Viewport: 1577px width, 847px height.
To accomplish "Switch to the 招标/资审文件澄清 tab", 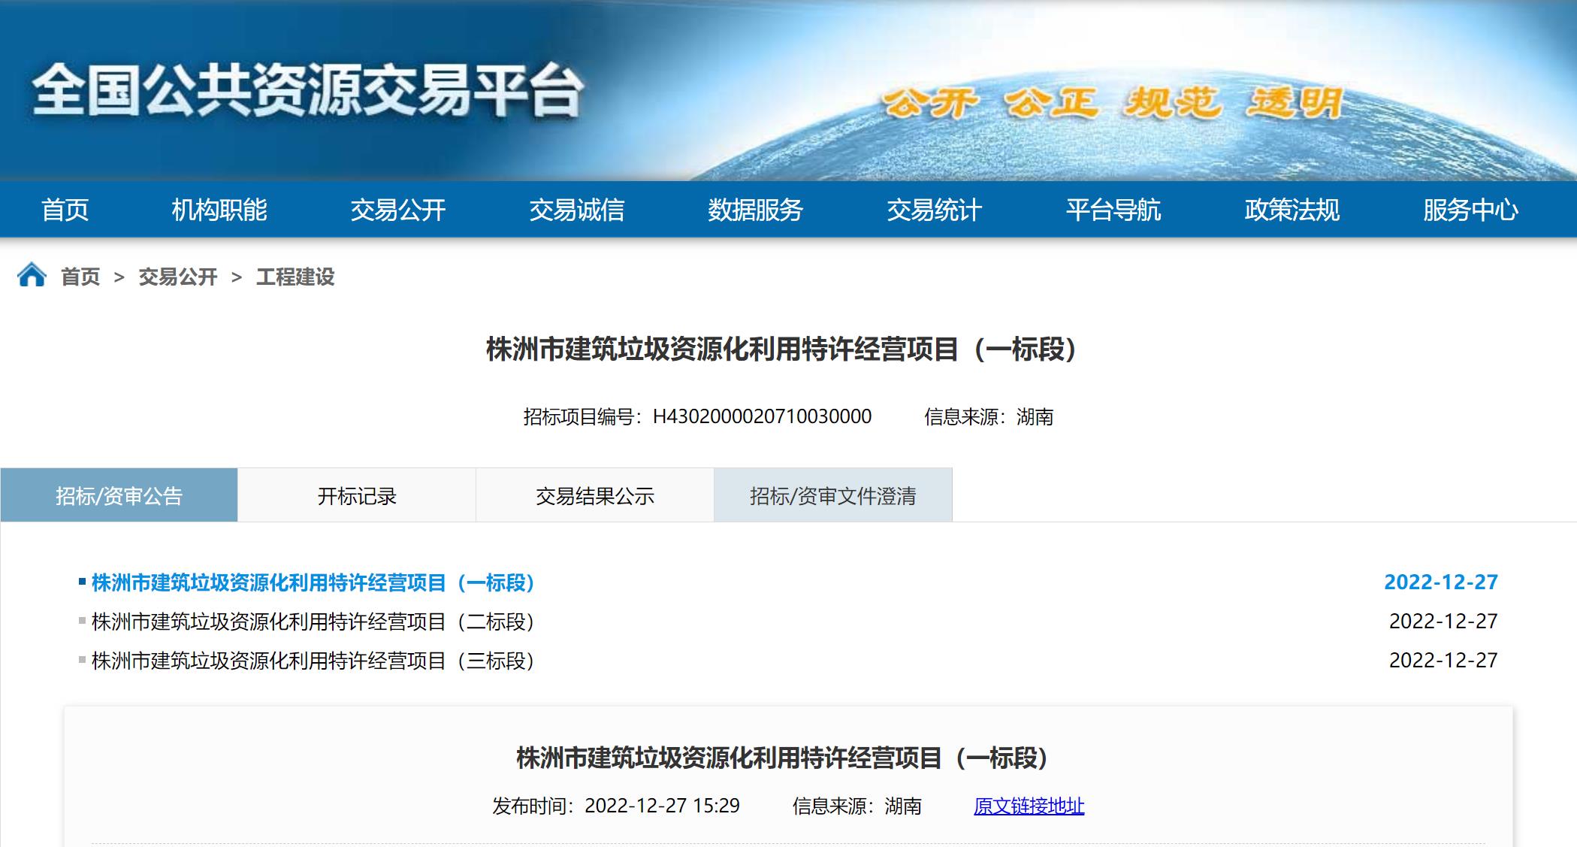I will [833, 495].
